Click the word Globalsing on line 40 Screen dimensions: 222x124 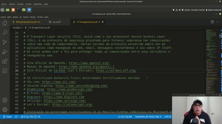click(35, 89)
